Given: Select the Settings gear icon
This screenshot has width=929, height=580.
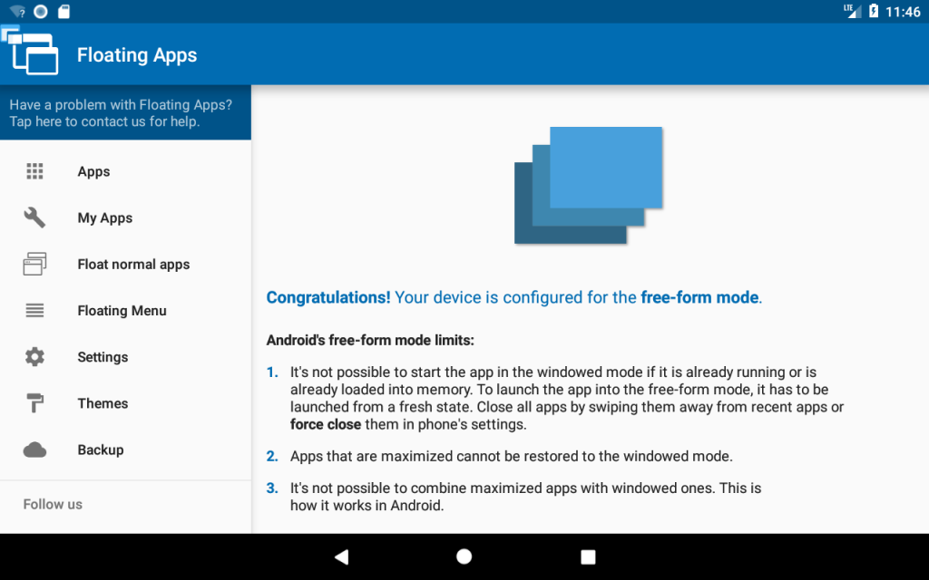Looking at the screenshot, I should coord(34,356).
